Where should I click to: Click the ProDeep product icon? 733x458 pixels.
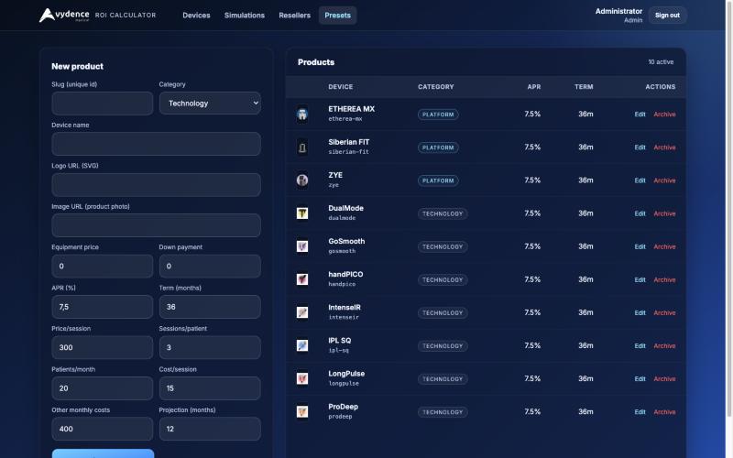(x=302, y=411)
